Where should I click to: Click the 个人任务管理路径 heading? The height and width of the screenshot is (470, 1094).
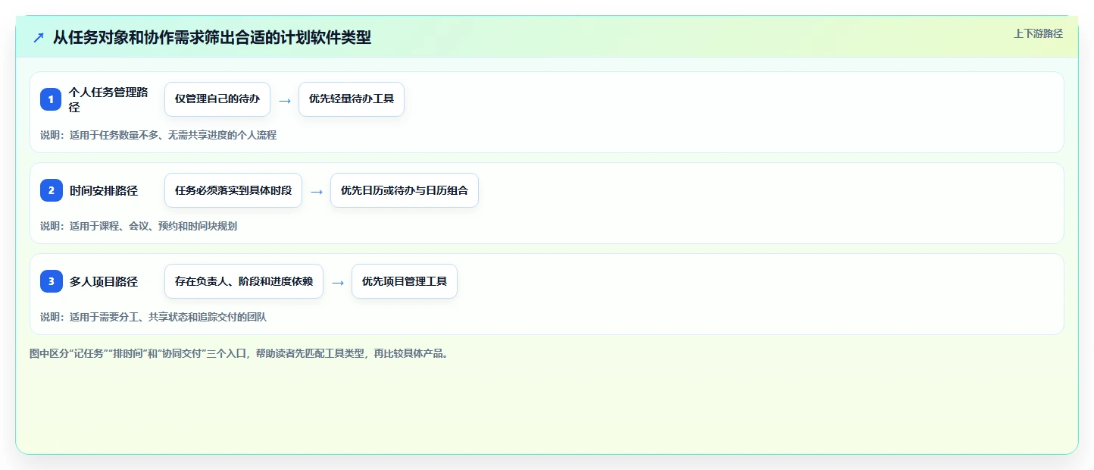coord(108,99)
